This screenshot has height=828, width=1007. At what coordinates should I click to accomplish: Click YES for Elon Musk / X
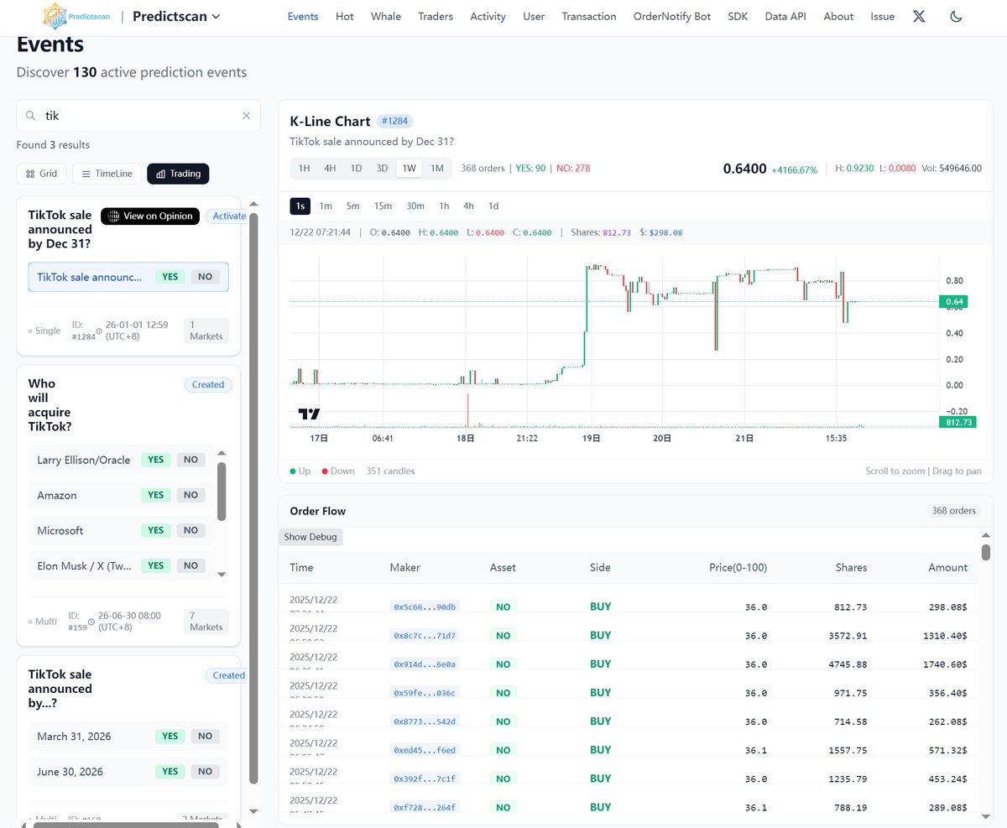(155, 565)
